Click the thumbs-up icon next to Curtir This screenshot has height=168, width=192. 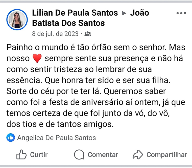[x=21, y=155]
